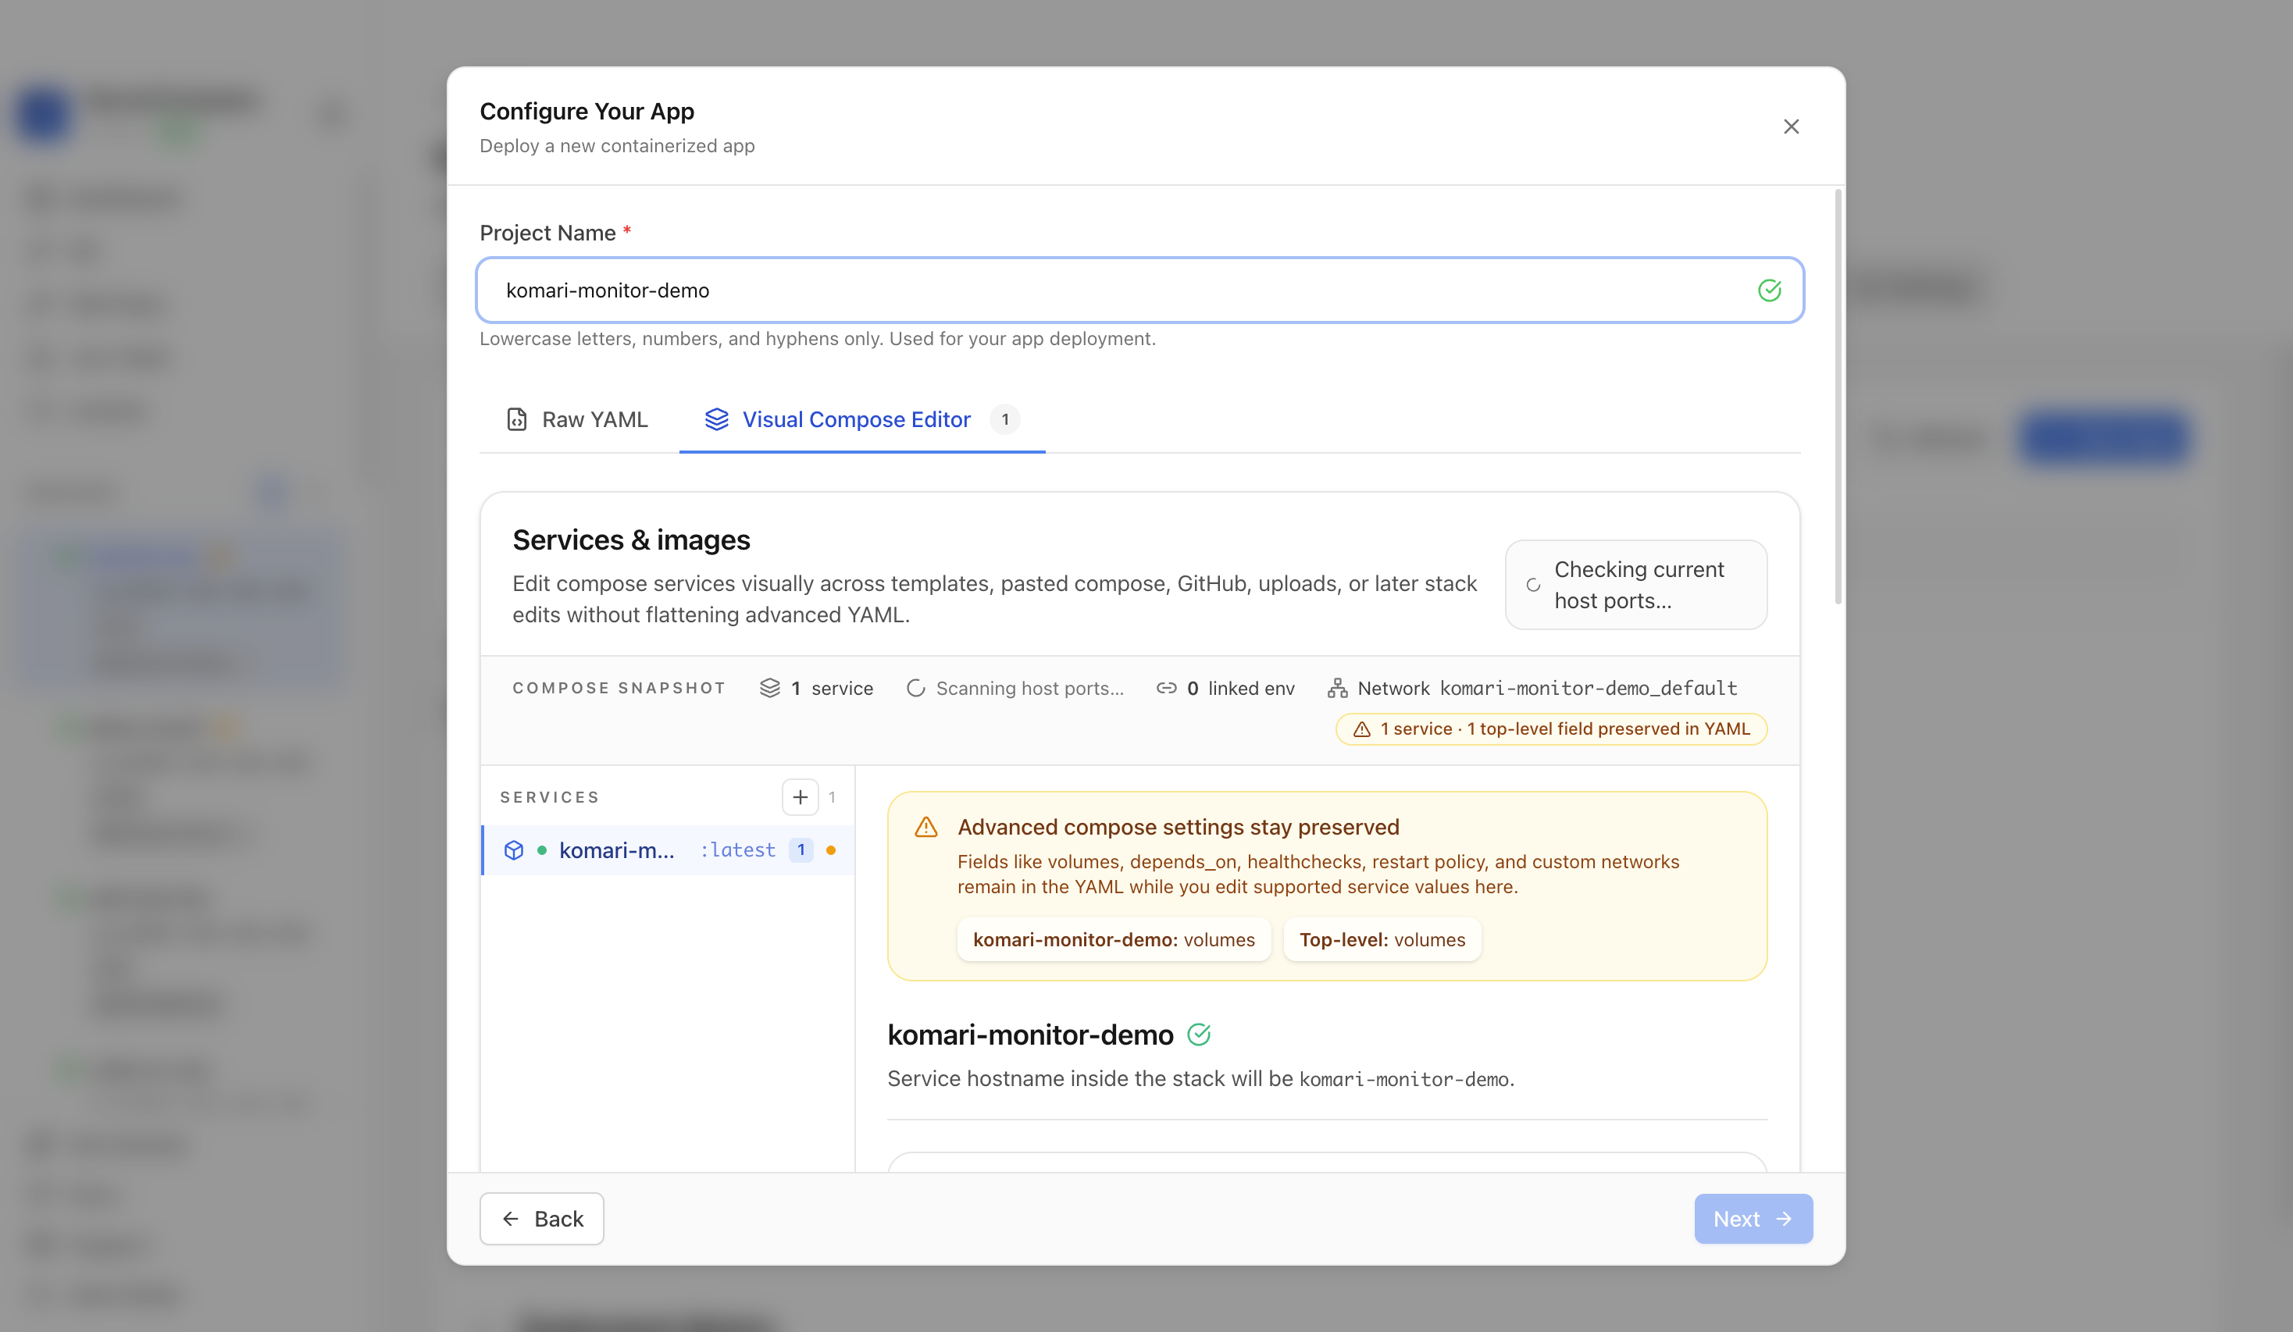Click the komari-monitor-demo: volumes chip
2293x1332 pixels.
tap(1114, 939)
